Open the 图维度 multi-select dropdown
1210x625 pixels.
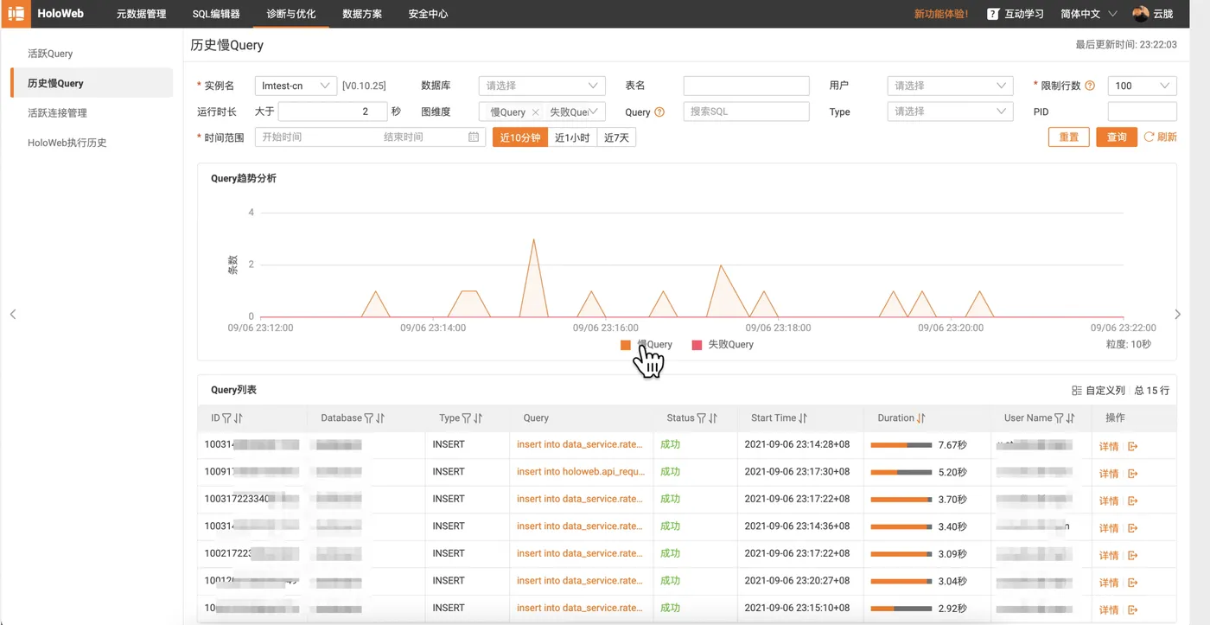[x=542, y=112]
